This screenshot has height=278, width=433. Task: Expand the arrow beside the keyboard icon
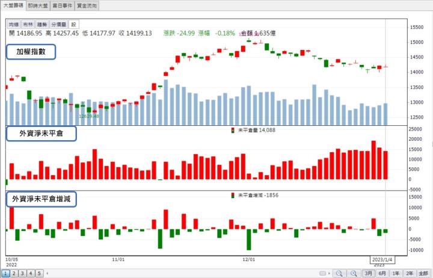point(329,273)
